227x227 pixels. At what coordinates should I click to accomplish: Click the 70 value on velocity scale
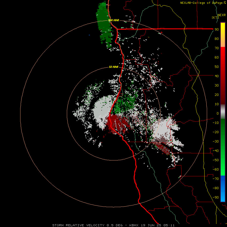point(217,48)
